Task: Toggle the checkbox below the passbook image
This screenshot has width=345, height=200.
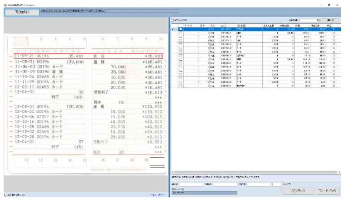Action: click(x=6, y=195)
